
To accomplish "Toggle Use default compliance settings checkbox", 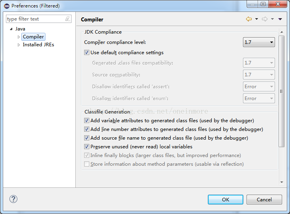I will click(x=87, y=52).
